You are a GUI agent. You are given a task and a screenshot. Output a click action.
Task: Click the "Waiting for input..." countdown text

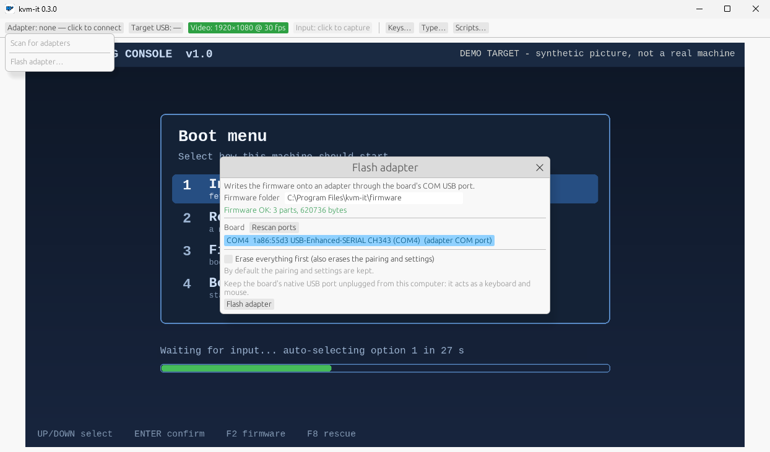coord(312,351)
